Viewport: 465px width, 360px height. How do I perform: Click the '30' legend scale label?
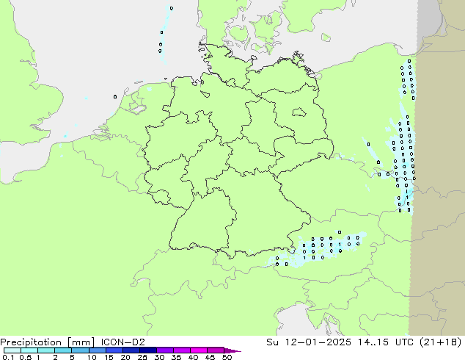[x=159, y=357]
